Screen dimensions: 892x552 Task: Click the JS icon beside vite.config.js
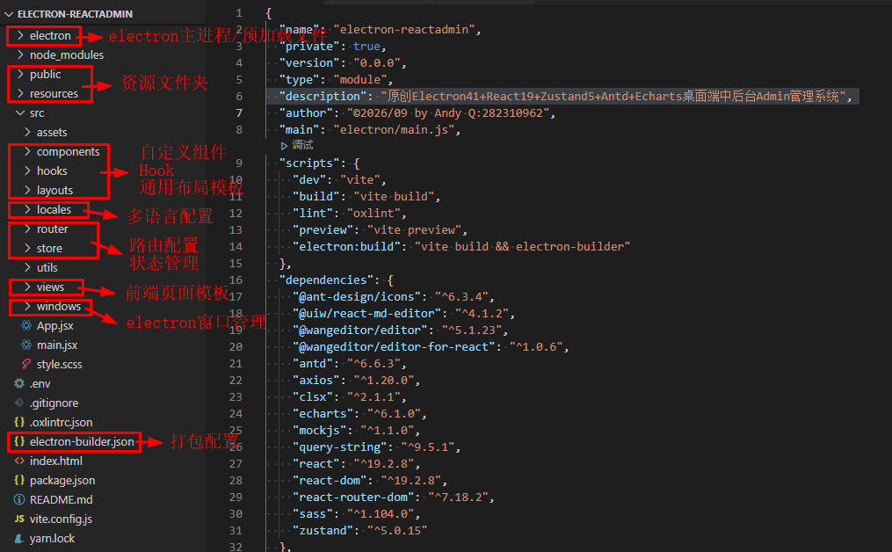[19, 519]
